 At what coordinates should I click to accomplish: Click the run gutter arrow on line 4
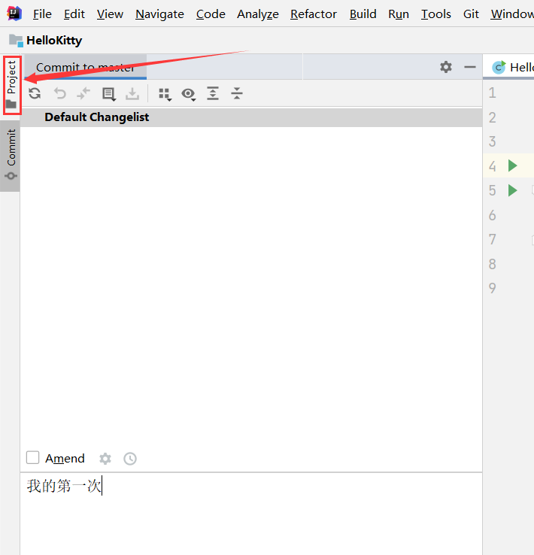pyautogui.click(x=512, y=165)
